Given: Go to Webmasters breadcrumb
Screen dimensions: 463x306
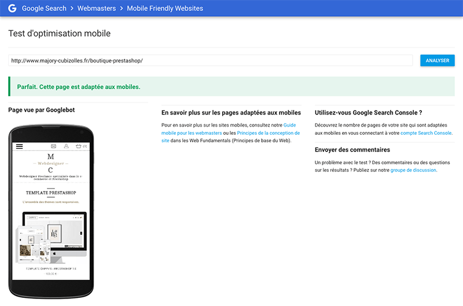Looking at the screenshot, I should tap(96, 9).
